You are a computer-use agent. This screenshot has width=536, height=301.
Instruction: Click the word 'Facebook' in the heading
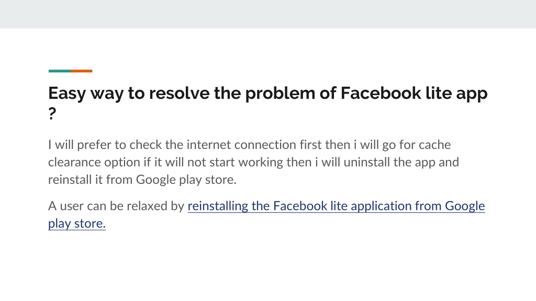(x=381, y=93)
